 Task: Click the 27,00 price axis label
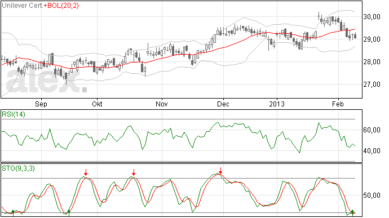tap(372, 84)
